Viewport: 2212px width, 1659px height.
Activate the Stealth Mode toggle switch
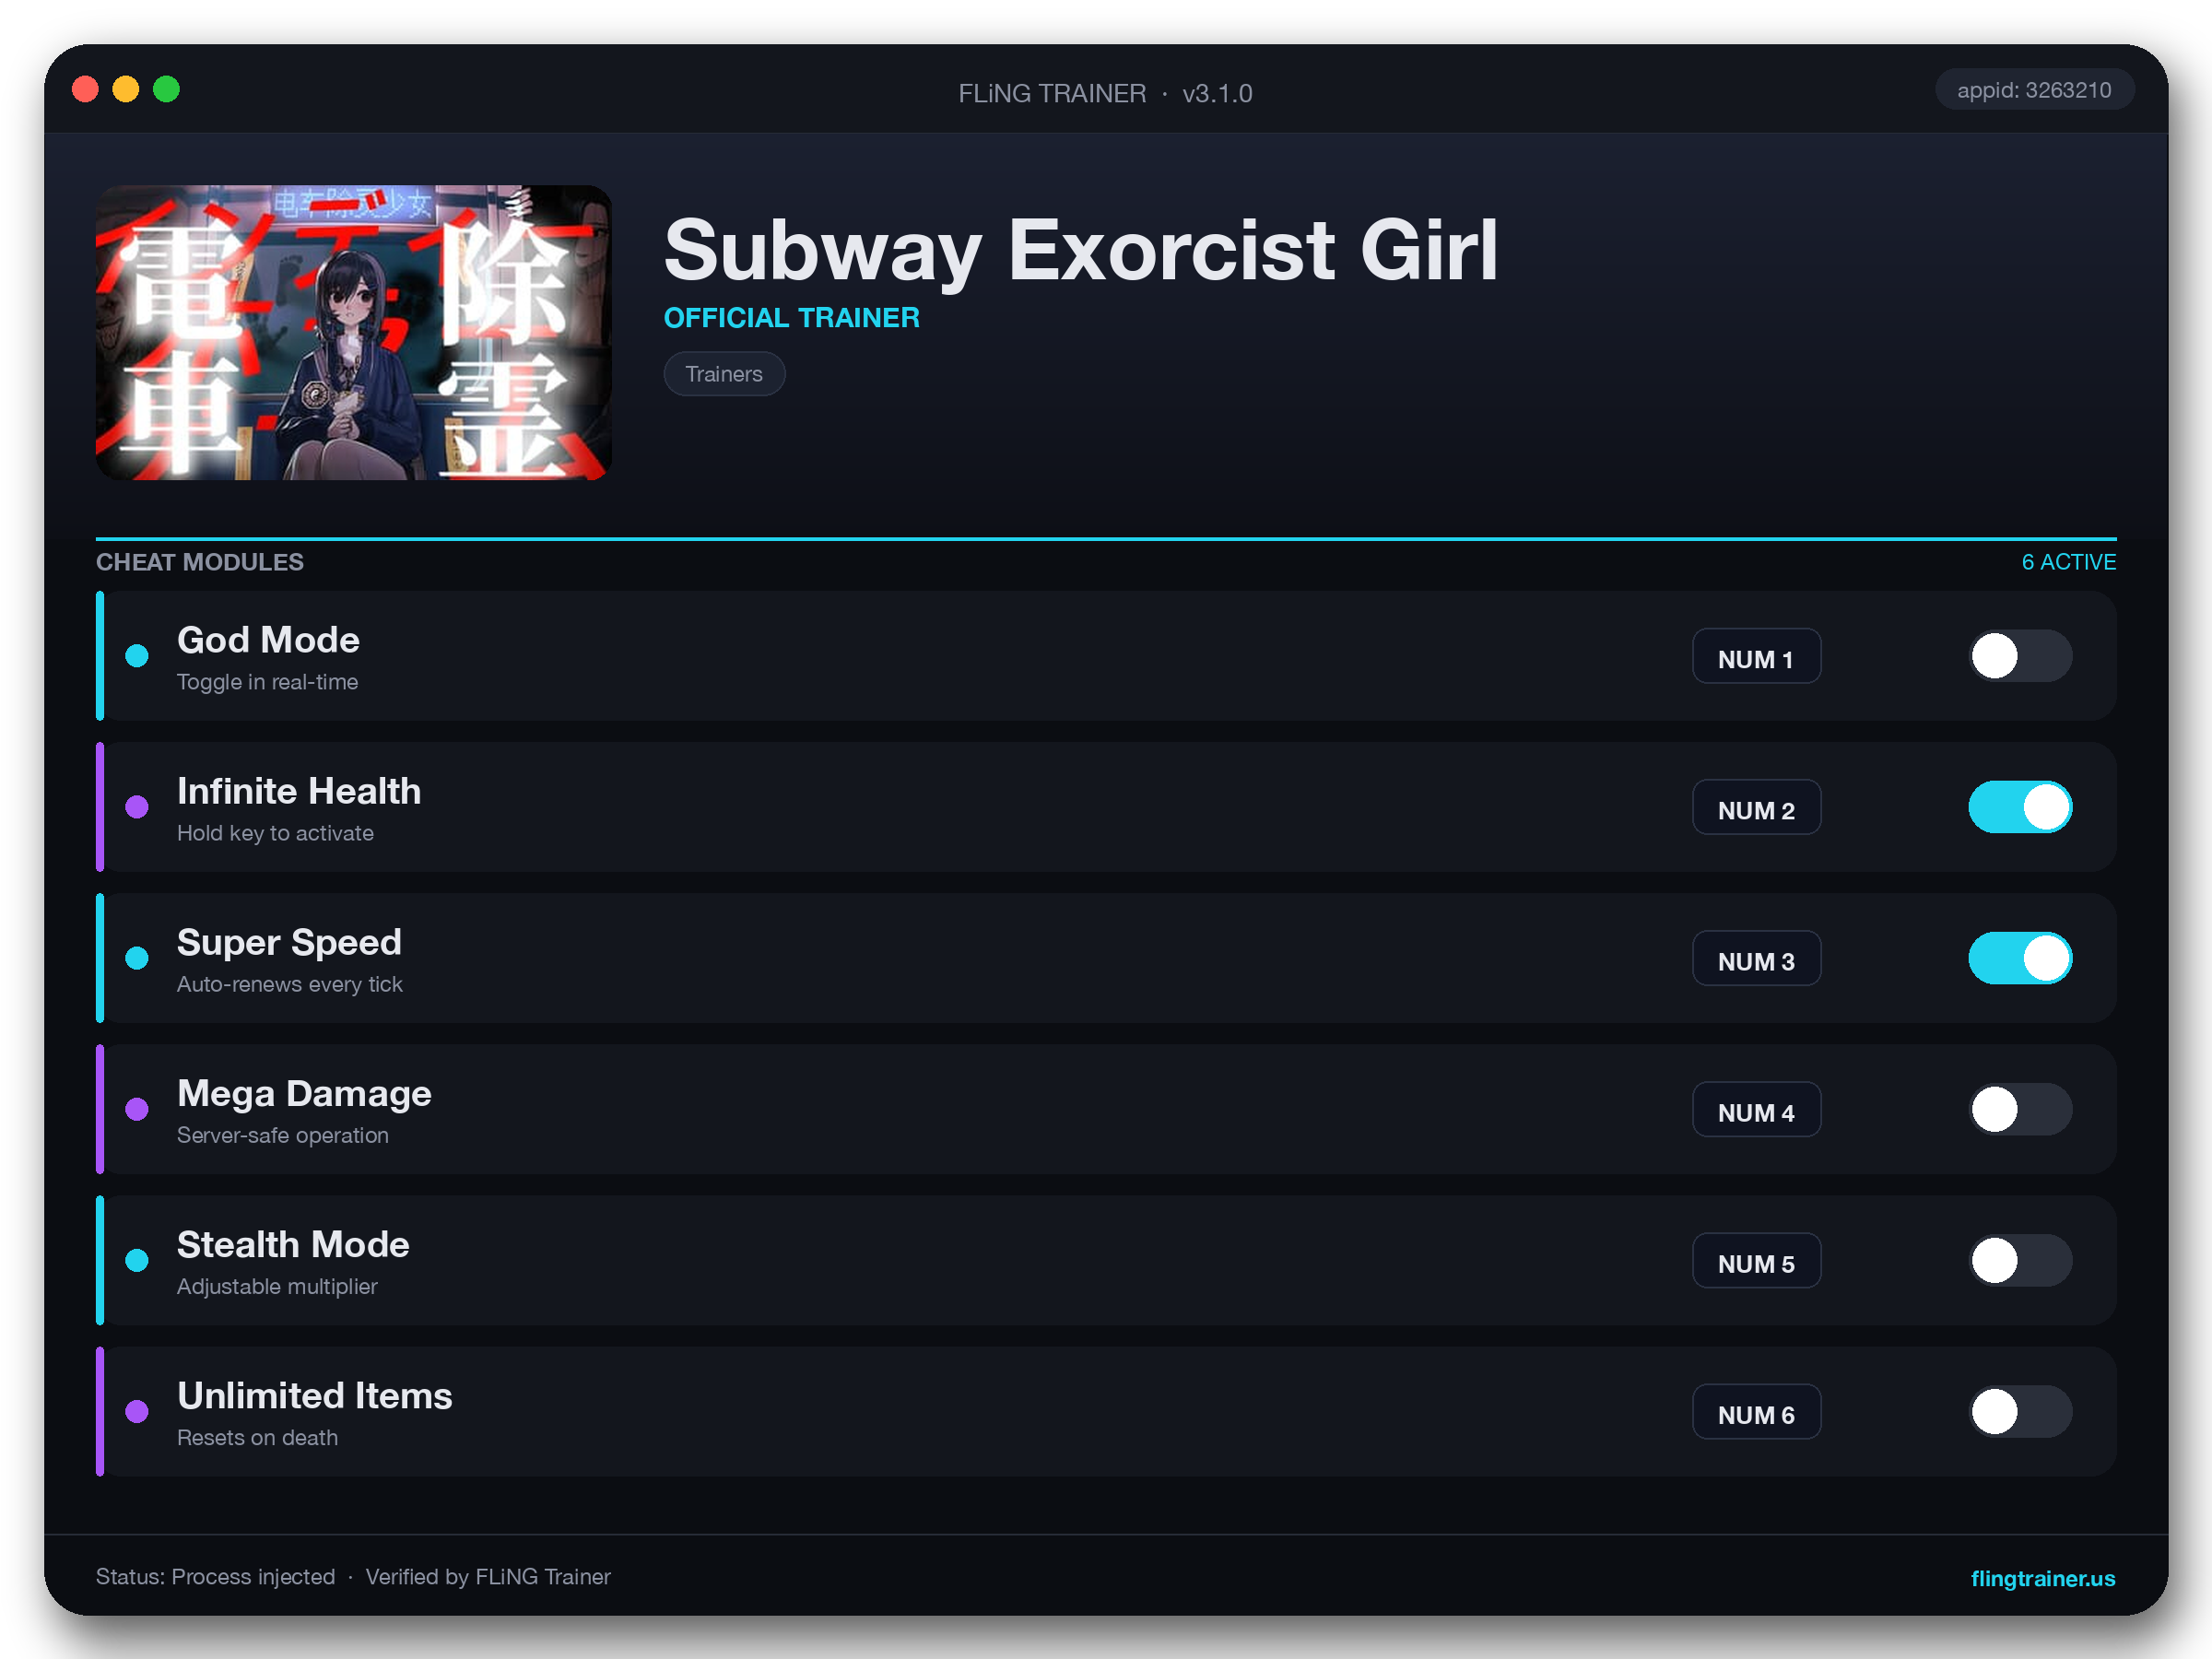(x=2020, y=1260)
